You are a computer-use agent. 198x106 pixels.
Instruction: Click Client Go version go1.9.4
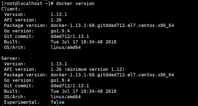(60, 31)
